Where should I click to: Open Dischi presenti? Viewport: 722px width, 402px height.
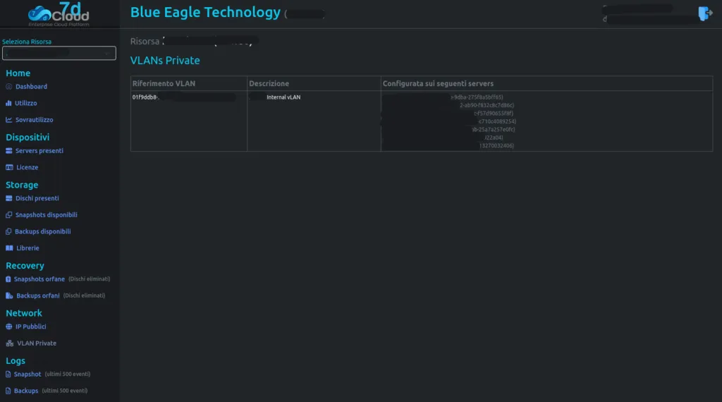(37, 198)
